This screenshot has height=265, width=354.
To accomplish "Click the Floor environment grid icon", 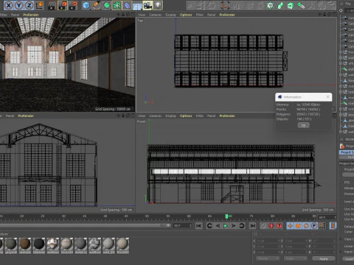I will point(137,5).
